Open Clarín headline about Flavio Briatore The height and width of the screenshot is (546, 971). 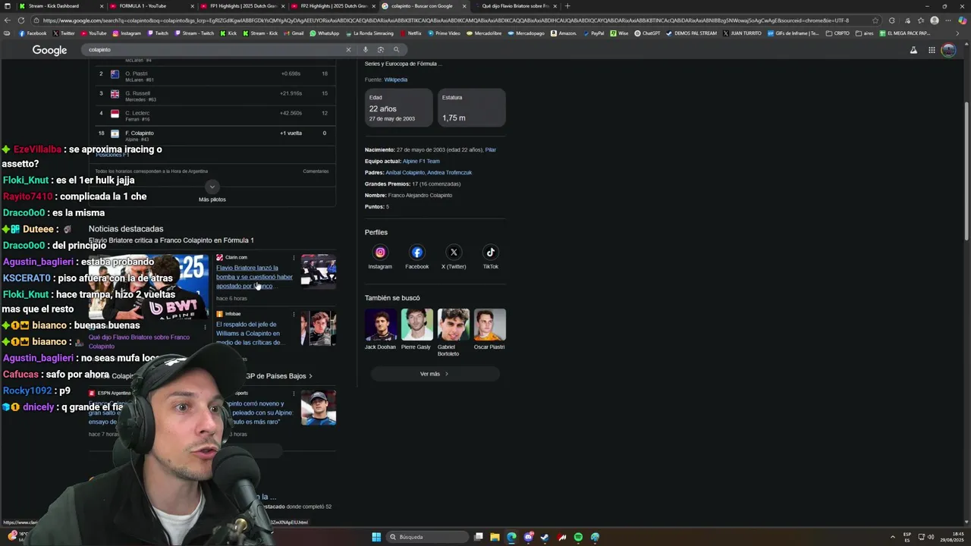(x=254, y=277)
